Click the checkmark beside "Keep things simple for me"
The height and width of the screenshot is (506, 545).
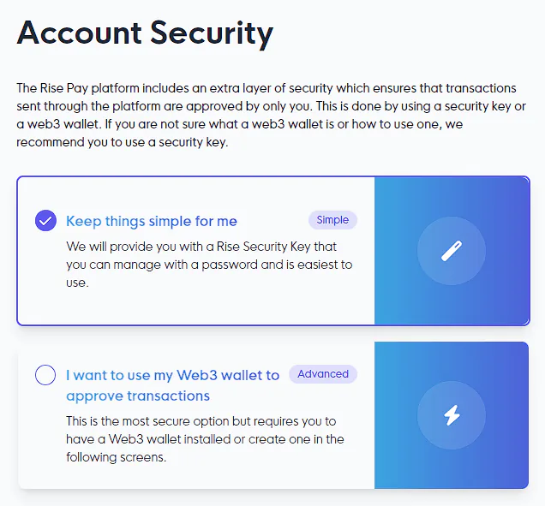coord(45,221)
